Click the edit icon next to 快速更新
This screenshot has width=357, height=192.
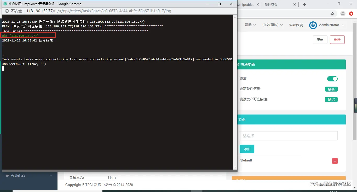point(238,64)
